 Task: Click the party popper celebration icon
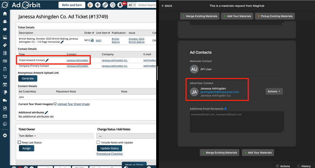[x=90, y=5]
